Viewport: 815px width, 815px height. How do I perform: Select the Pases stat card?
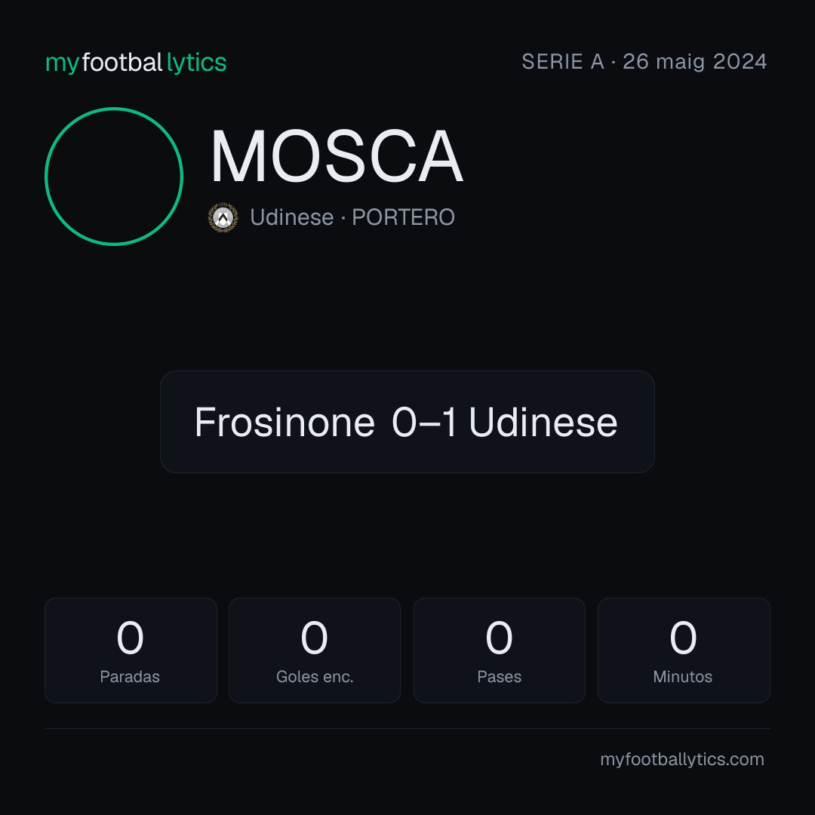point(500,650)
